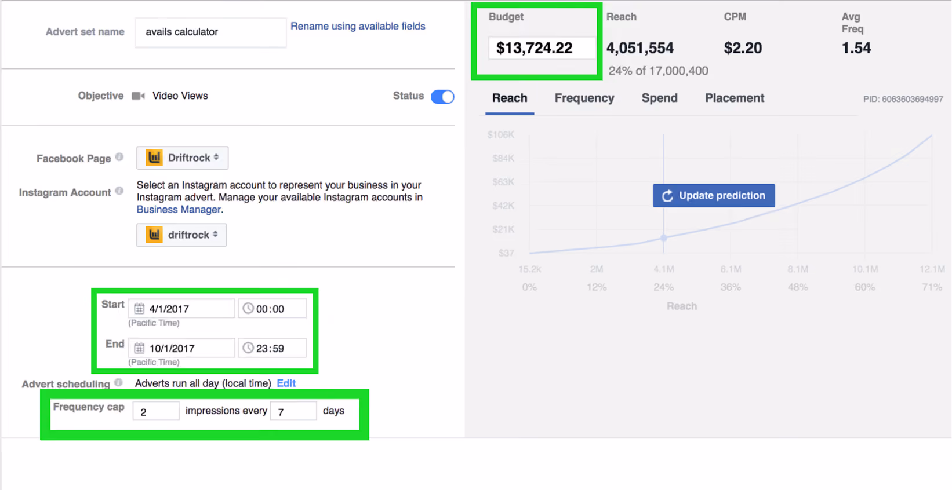This screenshot has height=490, width=952.
Task: Open the Business Manager link
Action: coord(179,210)
